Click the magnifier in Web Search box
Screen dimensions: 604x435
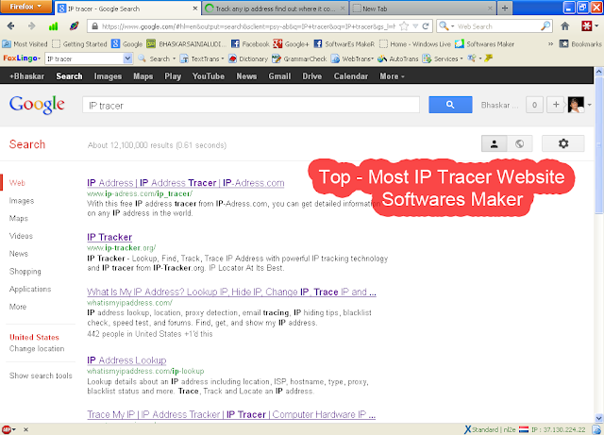coord(545,26)
